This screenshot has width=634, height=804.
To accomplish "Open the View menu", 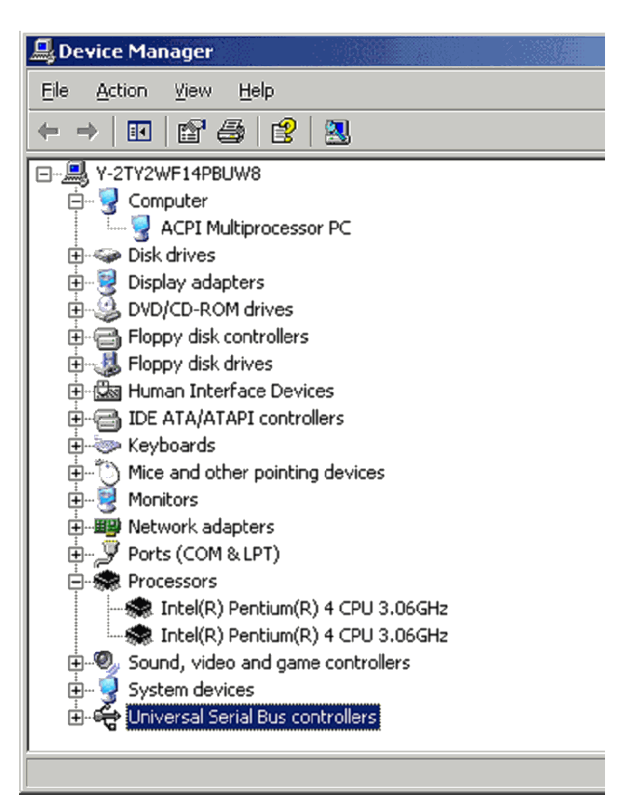I will tap(193, 91).
